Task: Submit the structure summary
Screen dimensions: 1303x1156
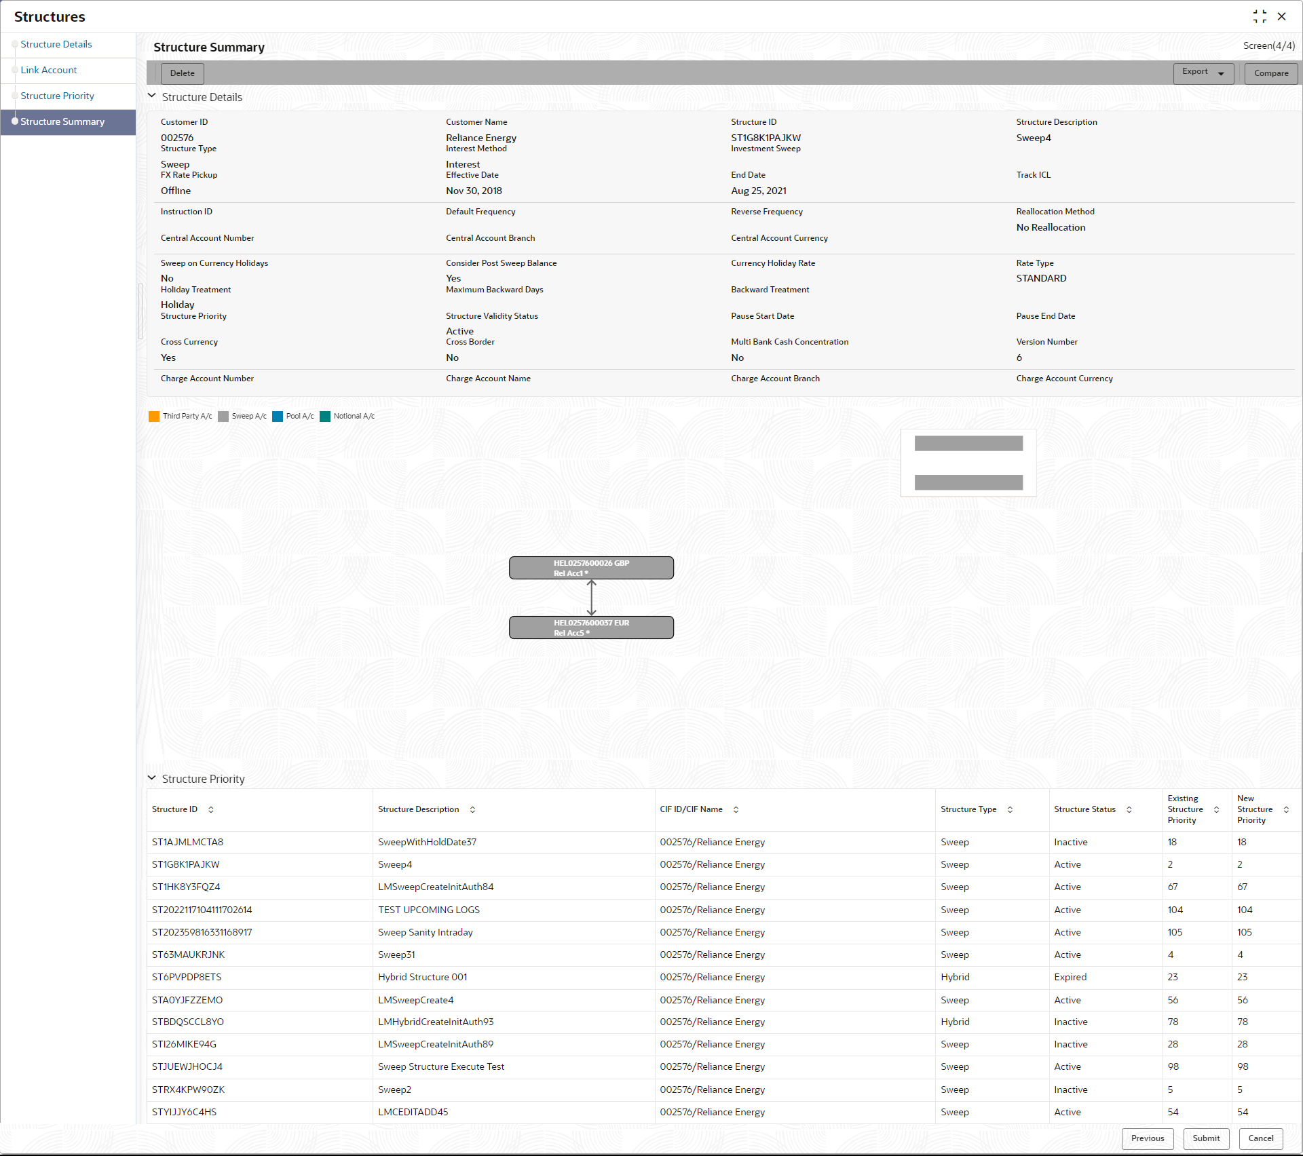Action: tap(1206, 1138)
